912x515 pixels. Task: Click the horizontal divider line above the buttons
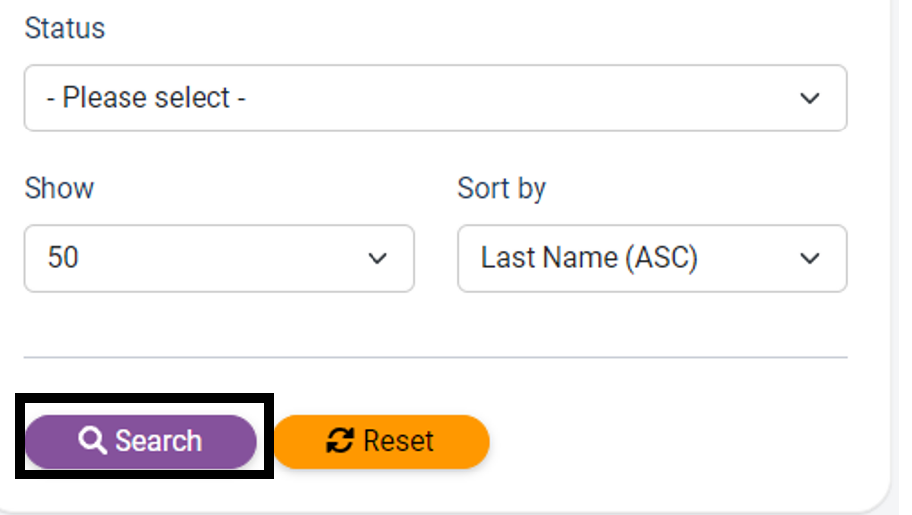(x=435, y=357)
